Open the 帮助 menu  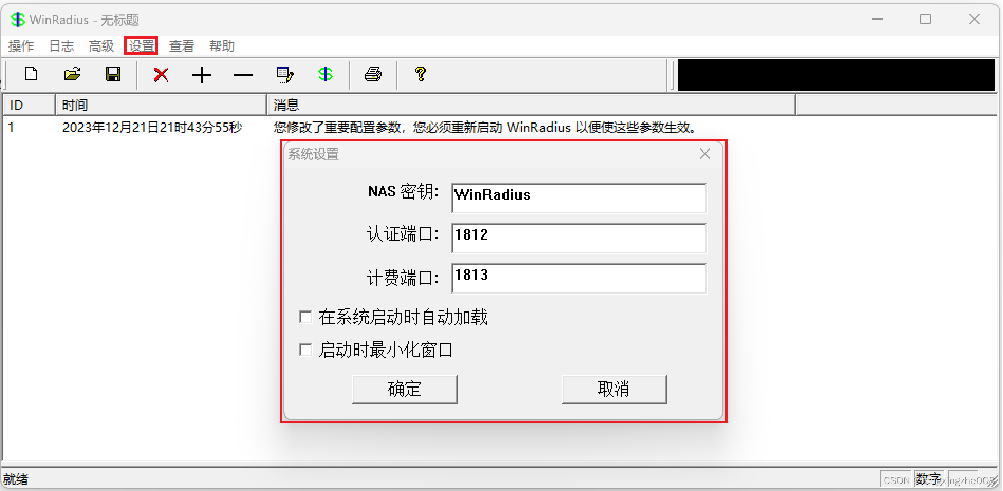[222, 46]
